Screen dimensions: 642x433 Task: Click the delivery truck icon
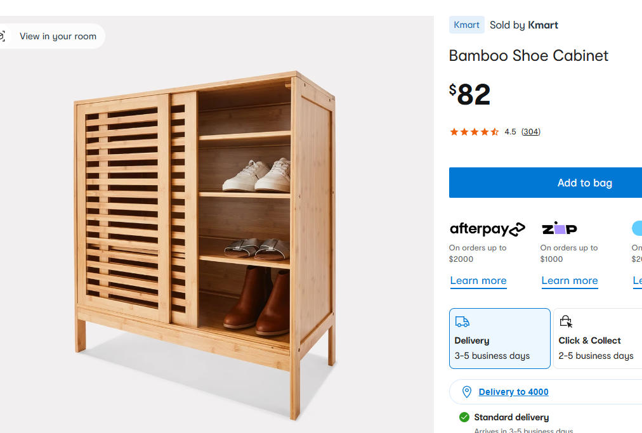[462, 322]
